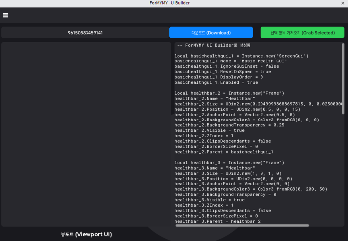Click line 'healthbar_2.Name = "Healthbar"'
The height and width of the screenshot is (241, 348).
click(215, 99)
